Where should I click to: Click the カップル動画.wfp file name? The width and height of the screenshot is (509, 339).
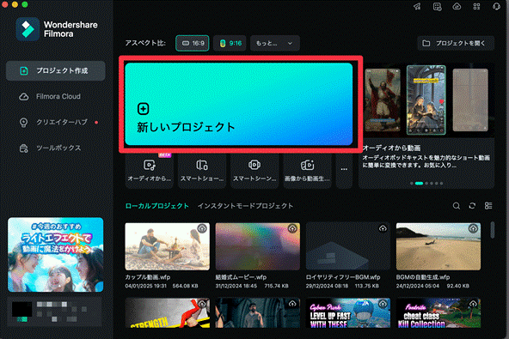[148, 277]
